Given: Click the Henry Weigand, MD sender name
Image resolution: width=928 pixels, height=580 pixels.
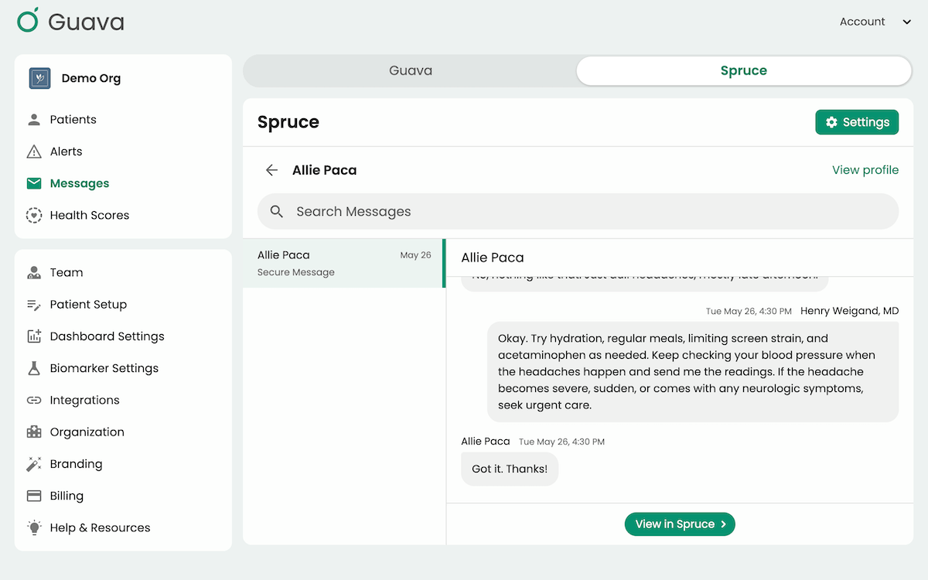Looking at the screenshot, I should pyautogui.click(x=849, y=311).
